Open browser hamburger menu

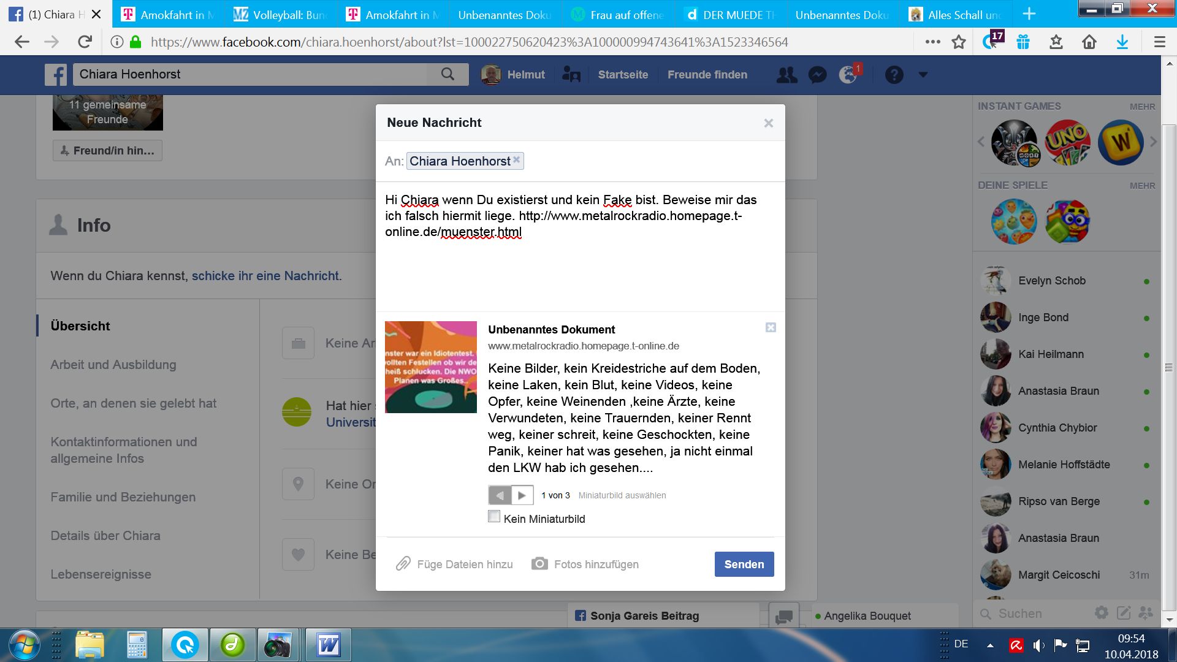[1159, 42]
